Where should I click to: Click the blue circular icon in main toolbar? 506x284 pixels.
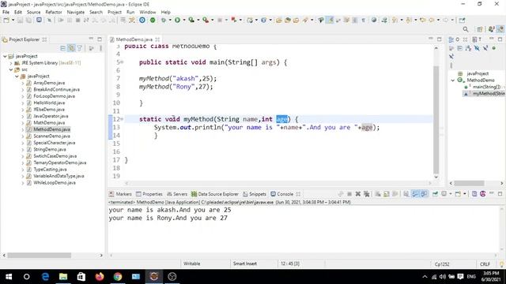(x=142, y=20)
